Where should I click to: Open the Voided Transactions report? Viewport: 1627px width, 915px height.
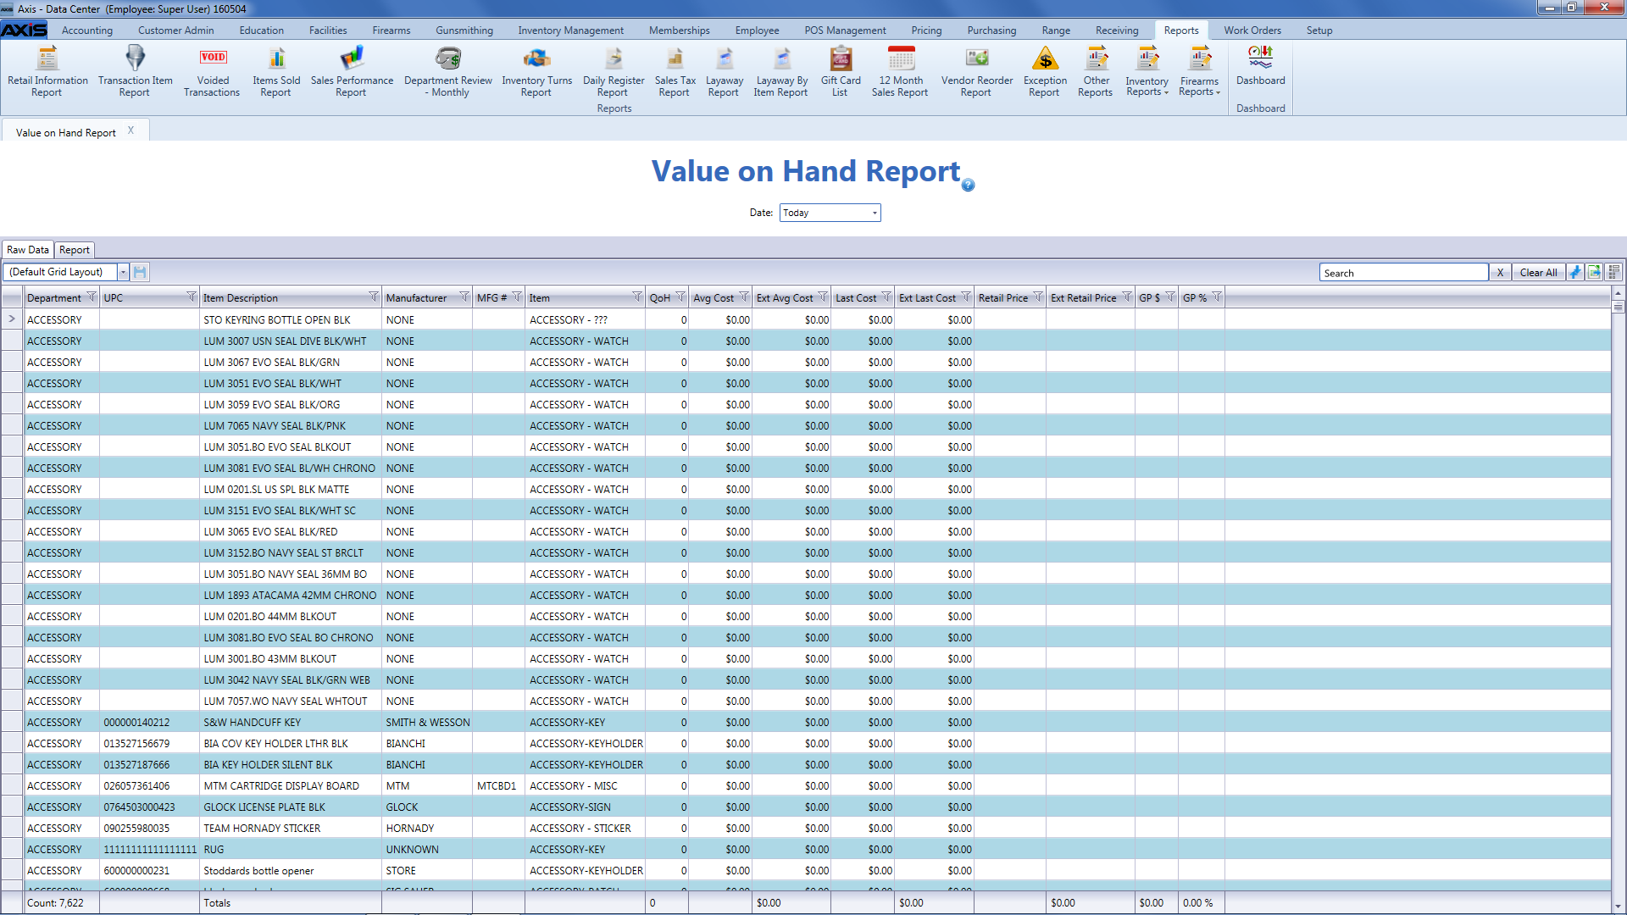[x=212, y=72]
